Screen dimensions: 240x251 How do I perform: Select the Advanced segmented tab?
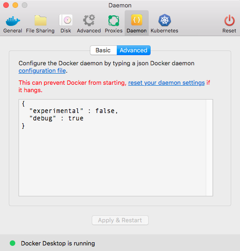[133, 50]
